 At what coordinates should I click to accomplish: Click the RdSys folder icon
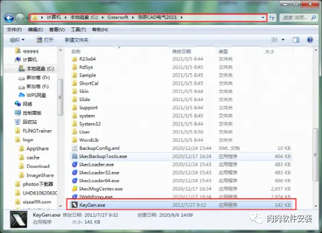[x=74, y=67]
